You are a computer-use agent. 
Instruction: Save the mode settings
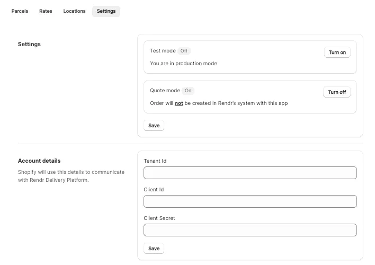click(154, 126)
